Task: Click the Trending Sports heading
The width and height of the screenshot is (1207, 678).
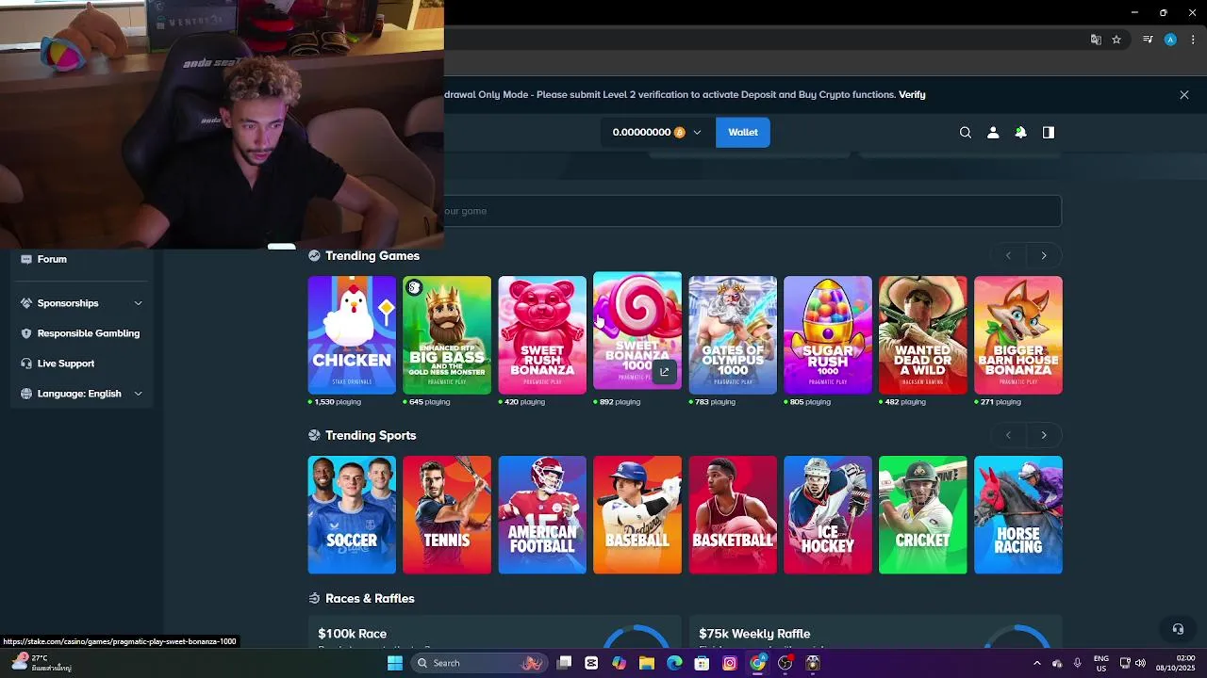Action: (371, 436)
